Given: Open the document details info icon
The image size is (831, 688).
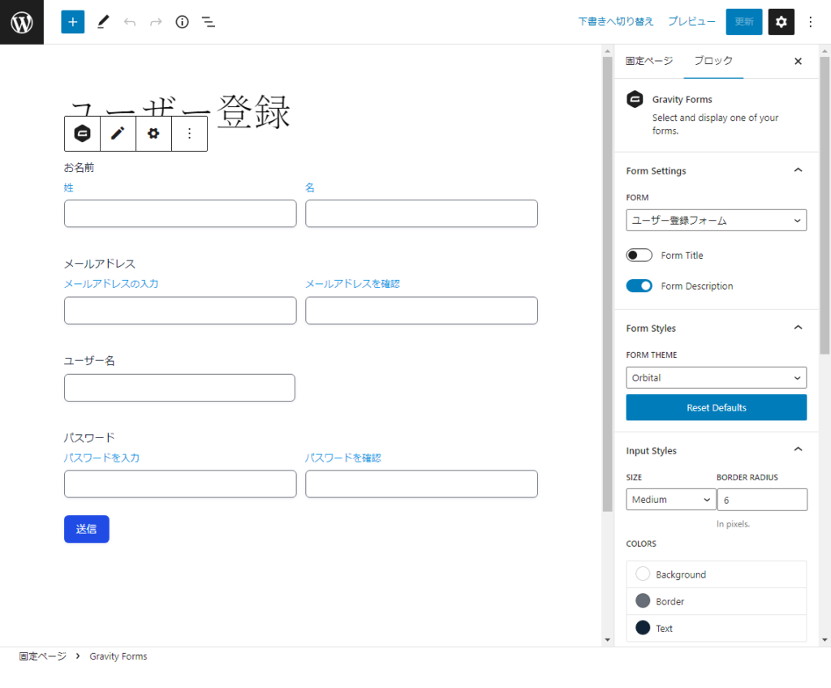Looking at the screenshot, I should click(x=182, y=22).
